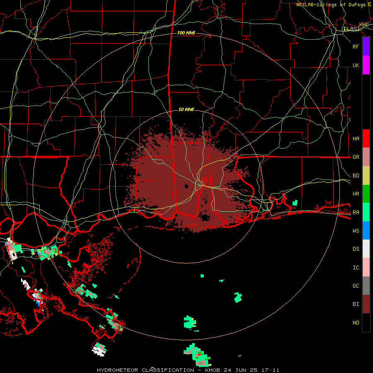The width and height of the screenshot is (373, 373).
Task: Click the "WS" legend label
Action: [x=356, y=230]
